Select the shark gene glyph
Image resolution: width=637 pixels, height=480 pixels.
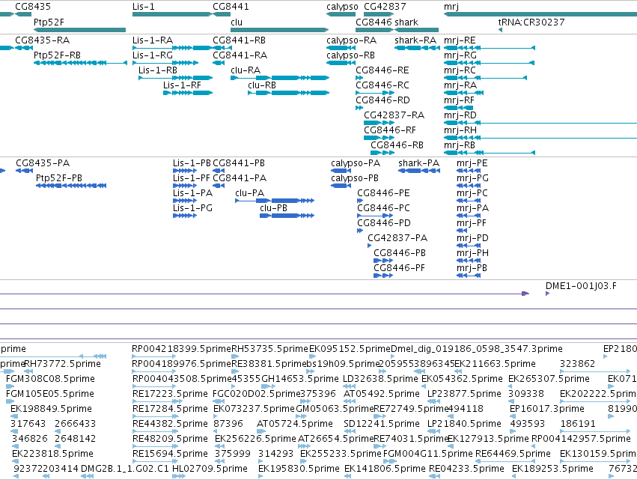pos(417,30)
